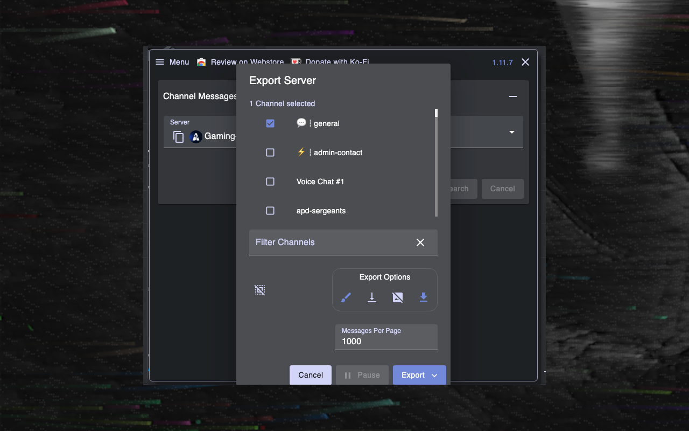
Task: Collapse the Channel Messages panel
Action: (513, 96)
